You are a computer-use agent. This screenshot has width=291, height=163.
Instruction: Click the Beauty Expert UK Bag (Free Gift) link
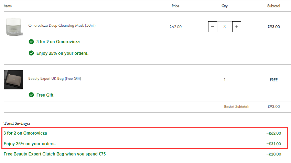point(55,78)
